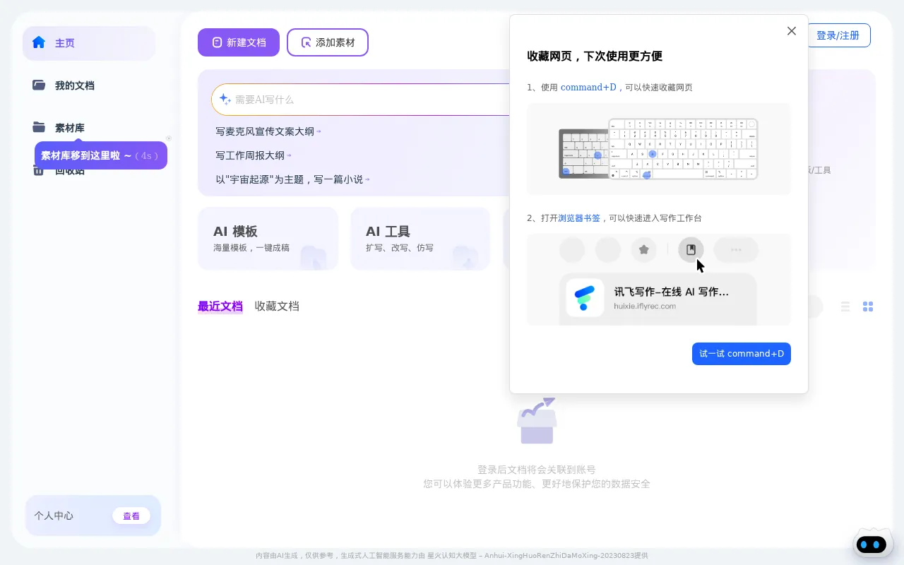Click the 添加素材 button
904x565 pixels.
328,42
